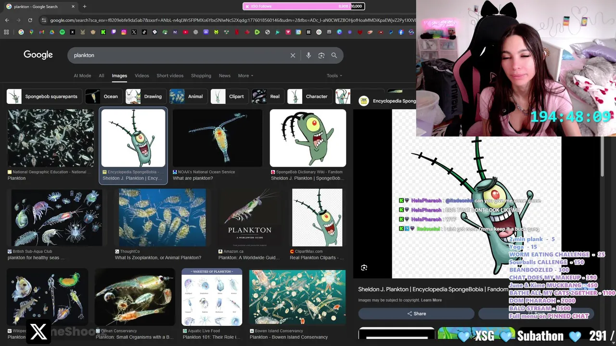Open the Spotify bookmark icon
The width and height of the screenshot is (616, 346).
[x=62, y=32]
